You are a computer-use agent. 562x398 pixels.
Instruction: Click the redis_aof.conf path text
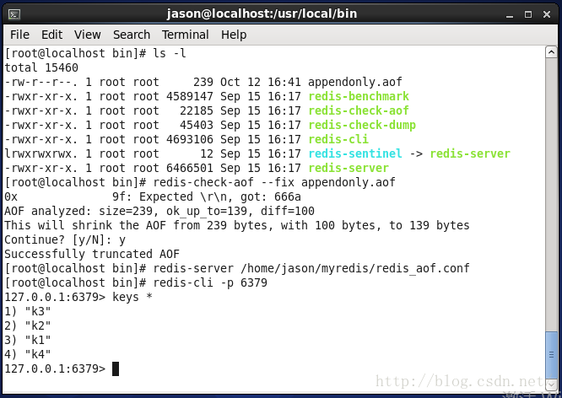[355, 268]
